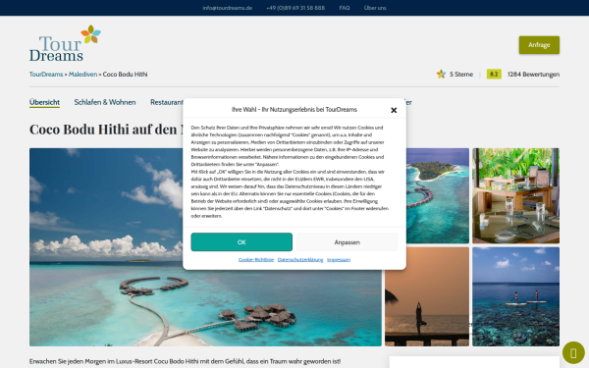Image resolution: width=589 pixels, height=368 pixels.
Task: Click the Malediven breadcrumb link
Action: (x=82, y=74)
